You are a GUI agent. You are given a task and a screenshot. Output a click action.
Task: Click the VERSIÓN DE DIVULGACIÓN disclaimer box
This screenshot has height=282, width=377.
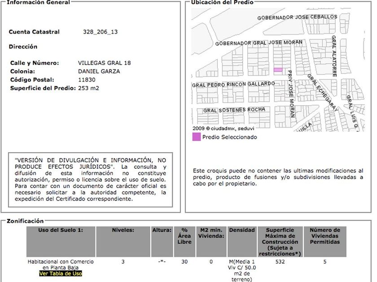[90, 179]
